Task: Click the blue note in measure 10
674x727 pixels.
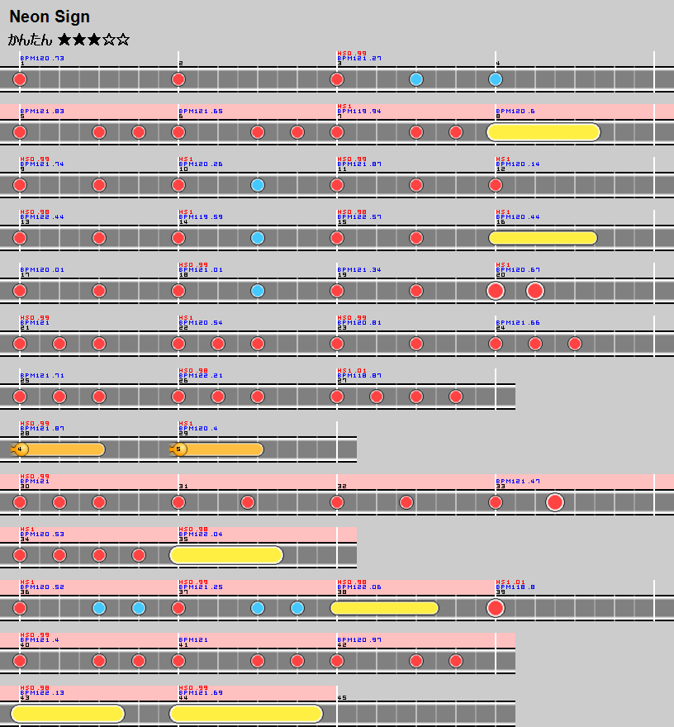Action: pos(258,185)
